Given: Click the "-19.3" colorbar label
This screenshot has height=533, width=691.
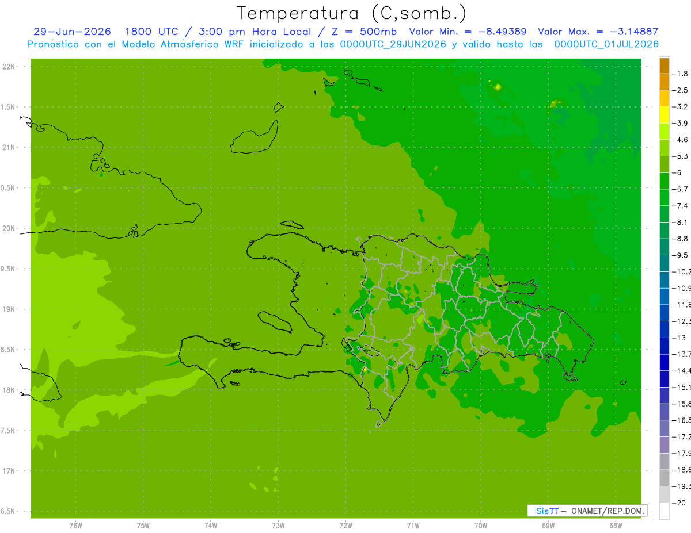Looking at the screenshot, I should [682, 486].
